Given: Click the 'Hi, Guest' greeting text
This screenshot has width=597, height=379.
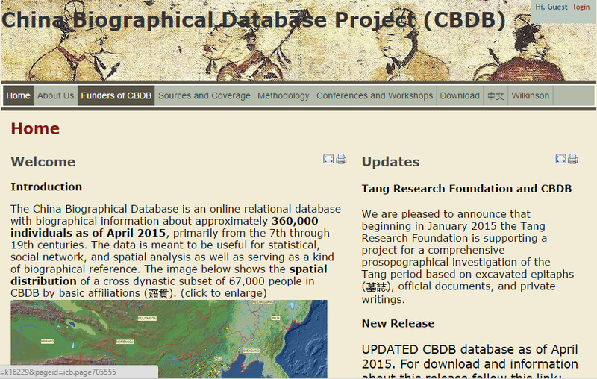Looking at the screenshot, I should pyautogui.click(x=551, y=7).
